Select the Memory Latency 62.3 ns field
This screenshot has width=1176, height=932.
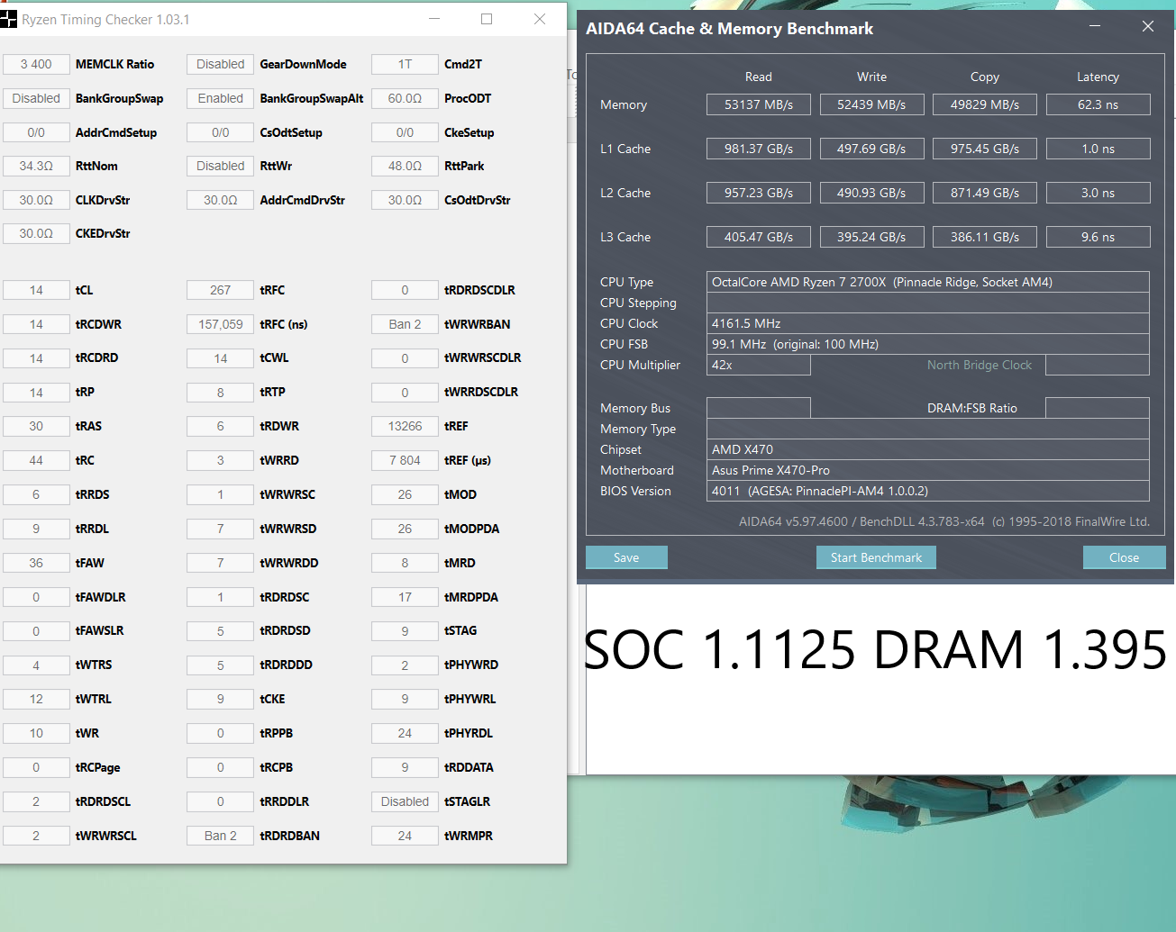(1098, 104)
